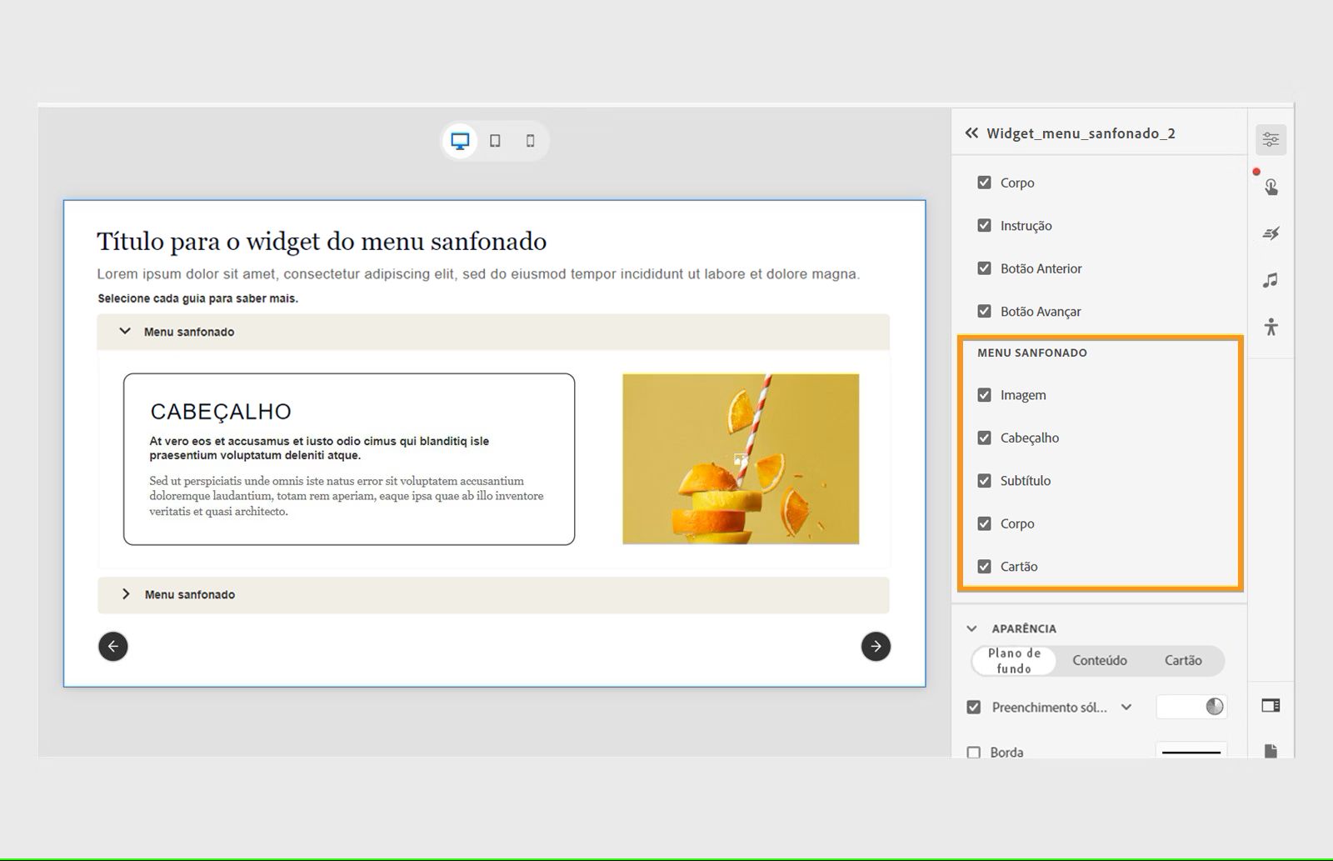This screenshot has width=1333, height=861.
Task: Enable the Borda checkbox
Action: pyautogui.click(x=973, y=751)
